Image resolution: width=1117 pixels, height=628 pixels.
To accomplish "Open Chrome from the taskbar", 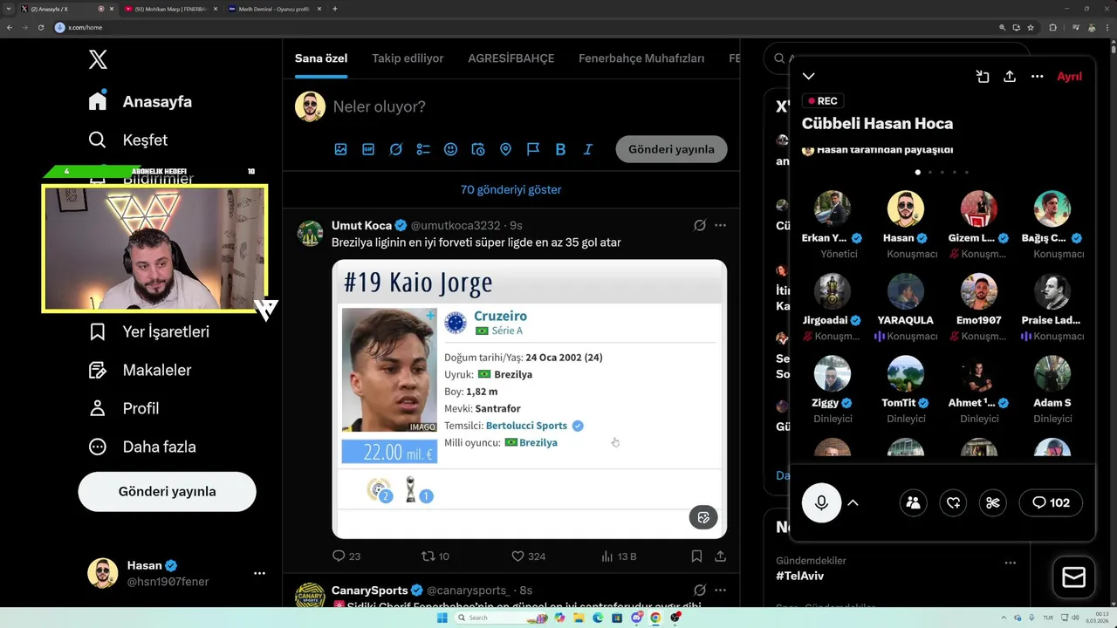I will 655,618.
